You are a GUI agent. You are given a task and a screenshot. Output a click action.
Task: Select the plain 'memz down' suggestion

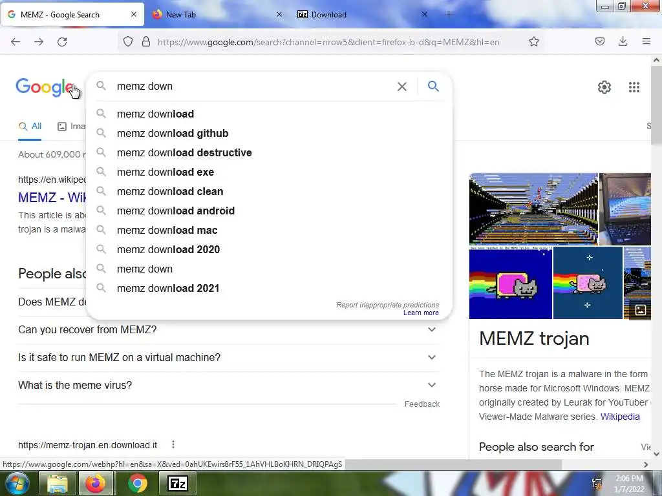click(268, 269)
